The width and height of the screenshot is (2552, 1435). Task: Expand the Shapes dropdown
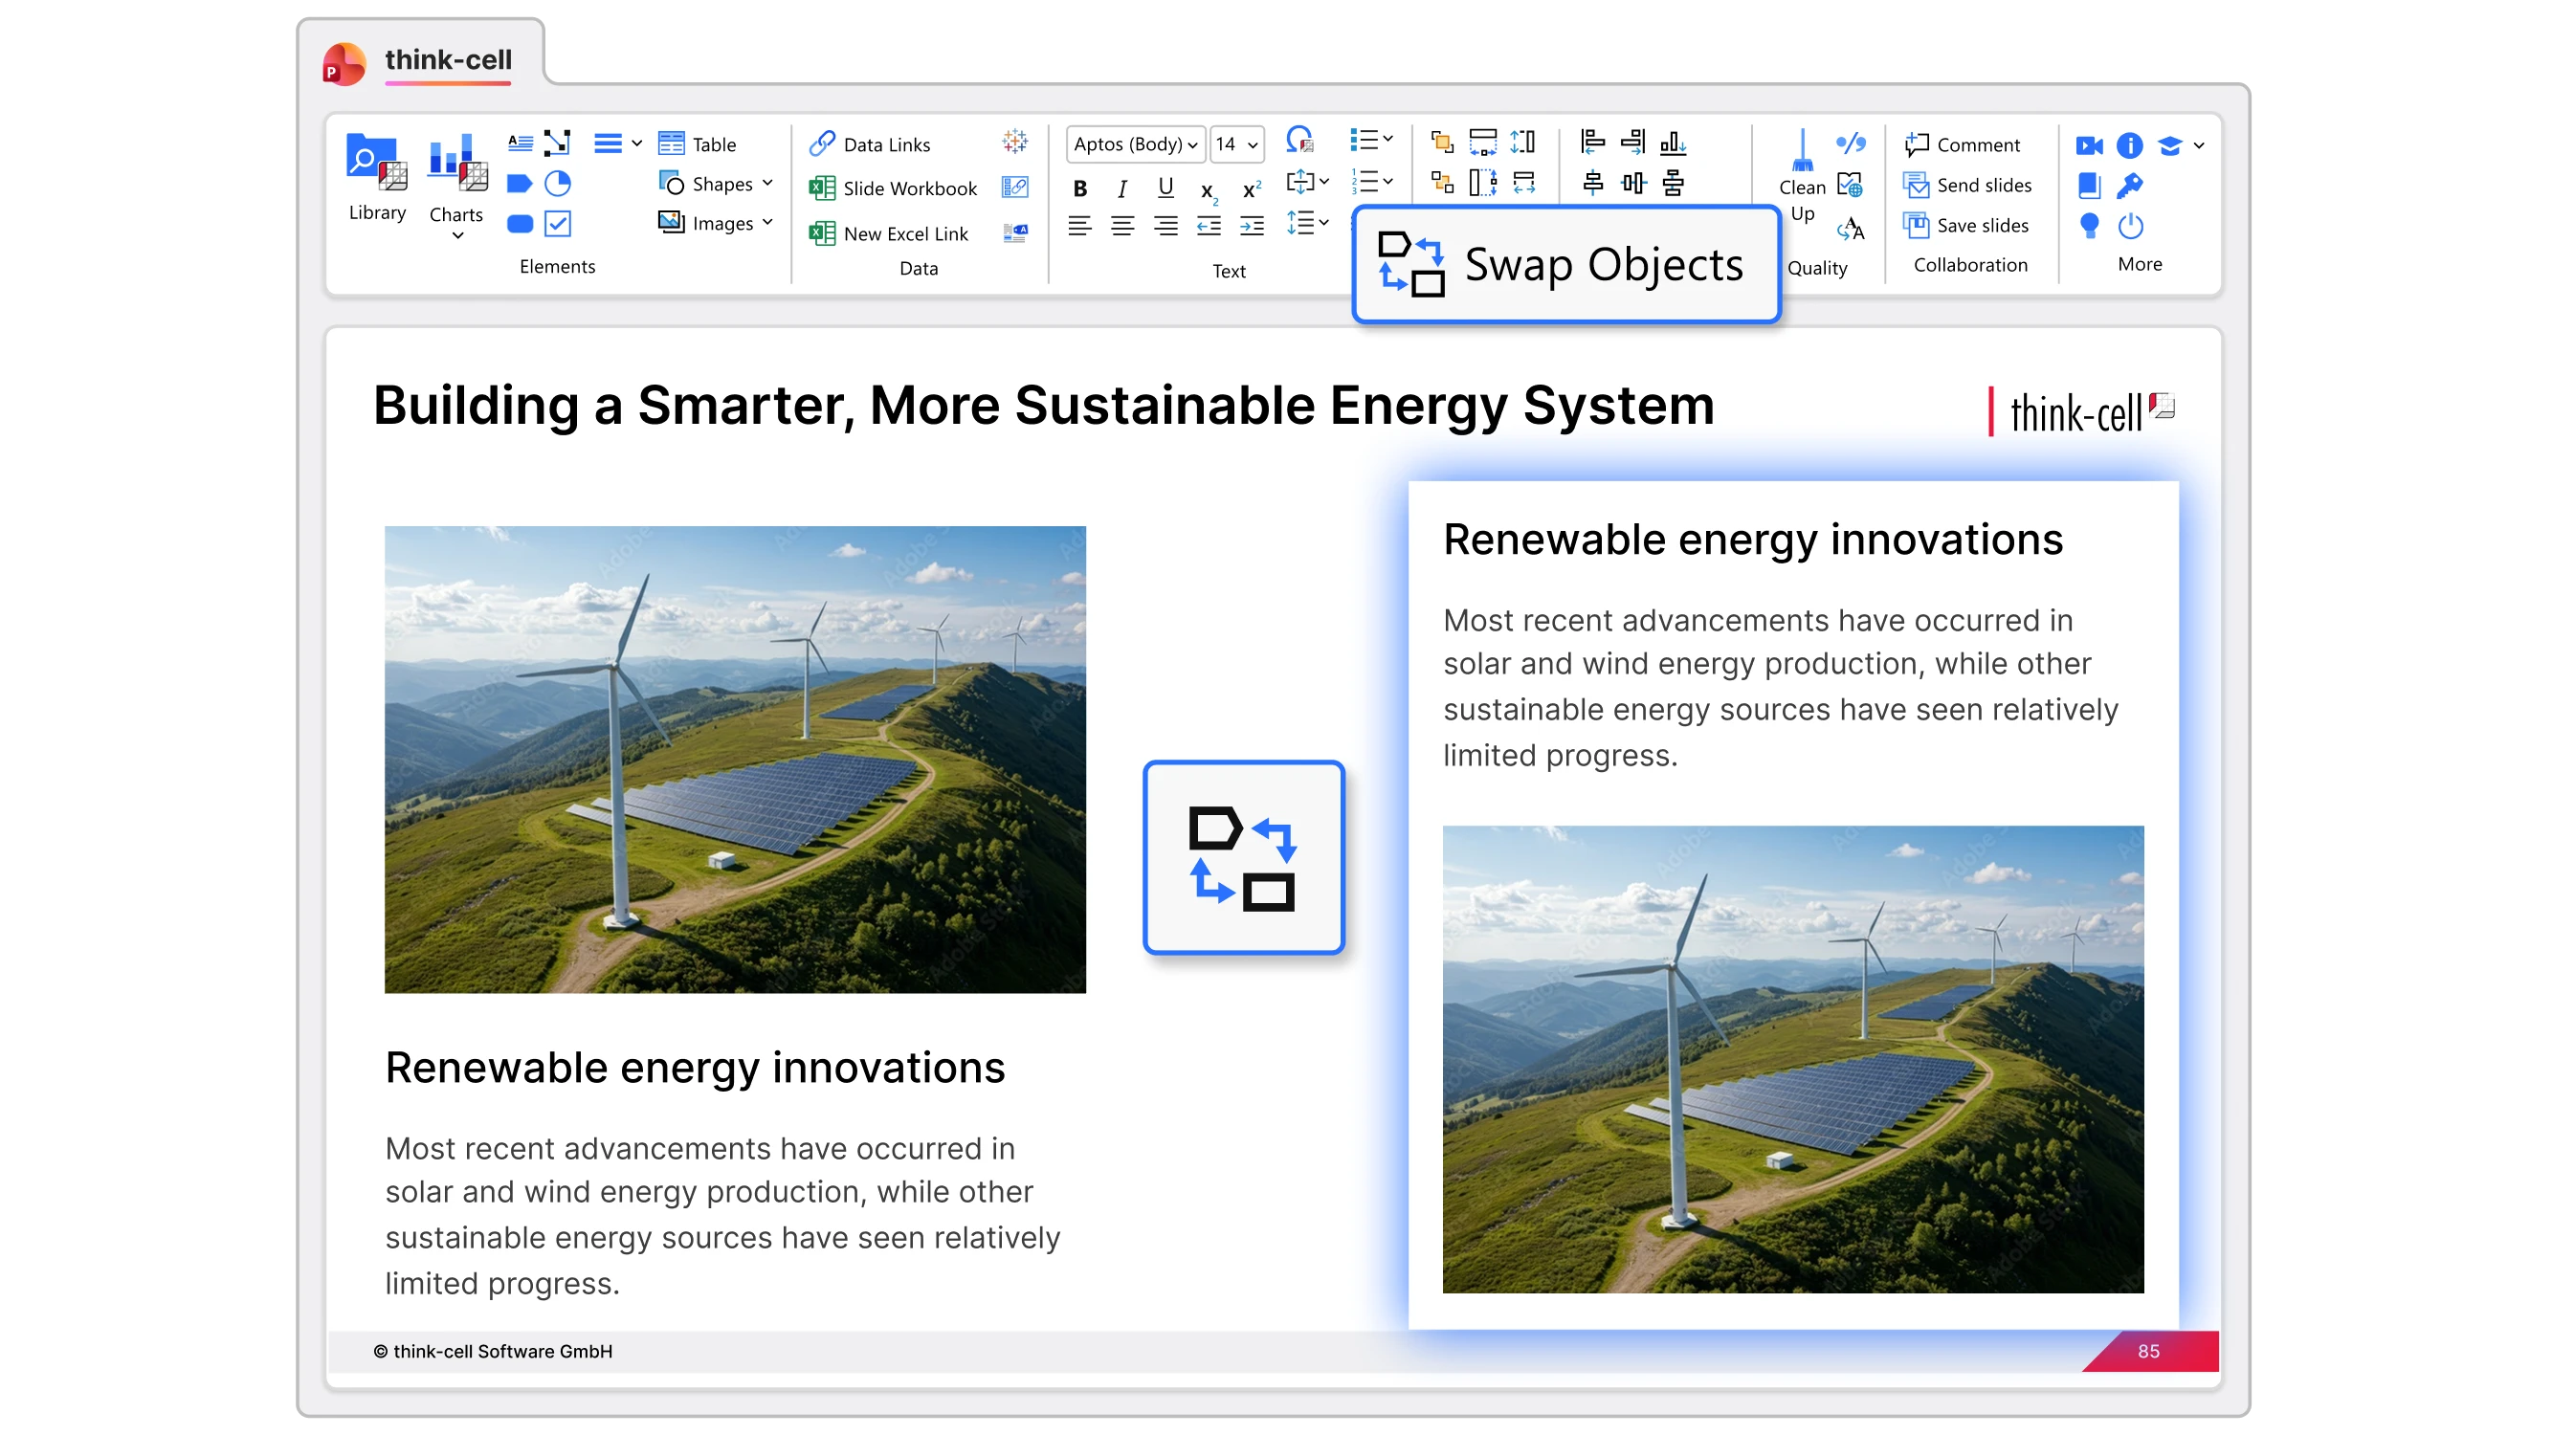(767, 185)
